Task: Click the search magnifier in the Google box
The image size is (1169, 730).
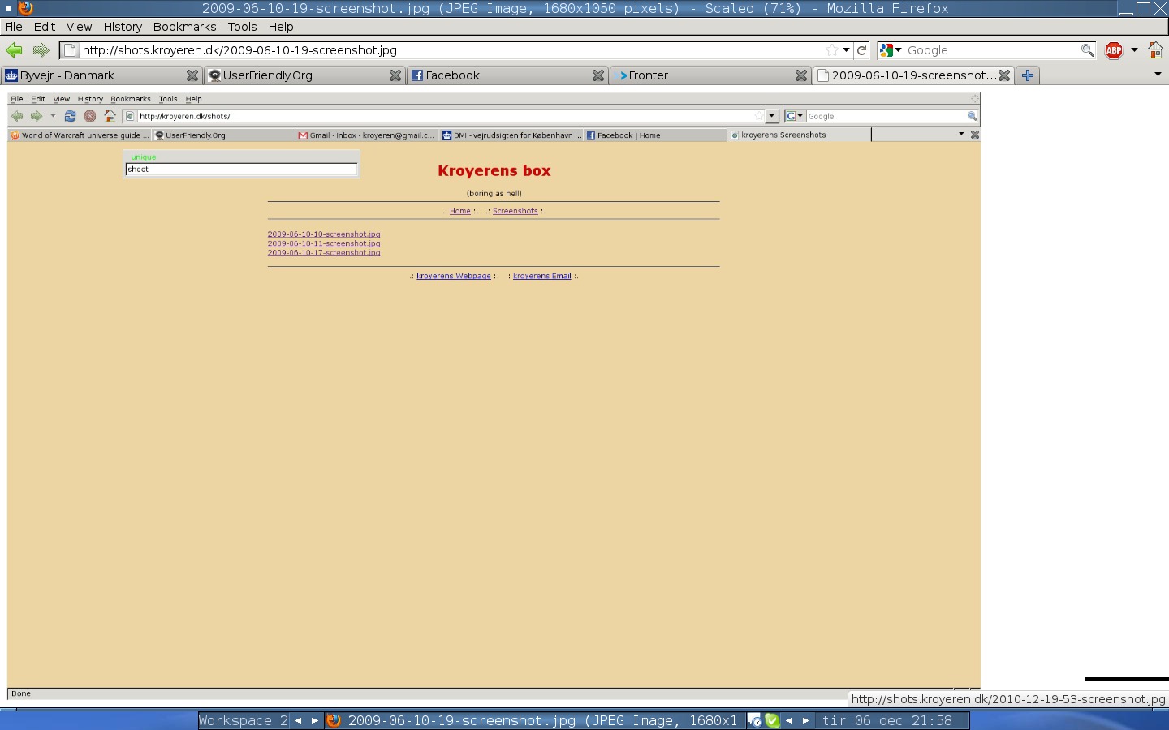Action: pos(1087,50)
